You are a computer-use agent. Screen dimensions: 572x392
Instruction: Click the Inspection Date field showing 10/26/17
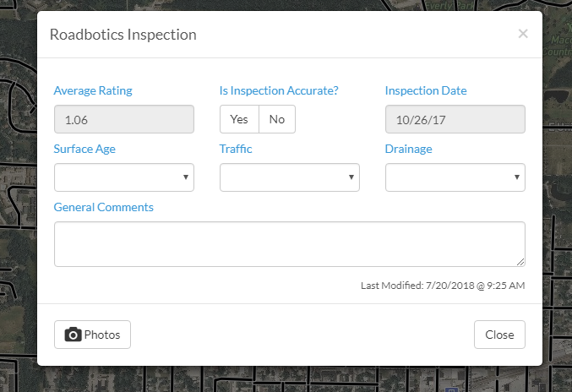coord(455,119)
